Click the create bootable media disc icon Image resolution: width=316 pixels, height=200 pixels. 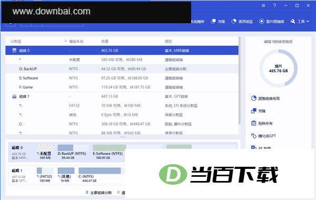[x=261, y=21]
